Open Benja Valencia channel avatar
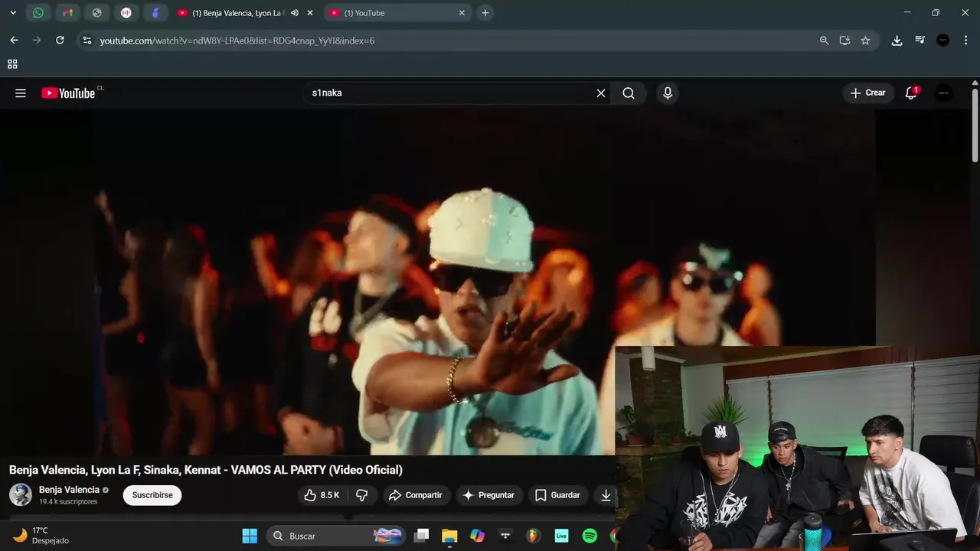 [21, 494]
